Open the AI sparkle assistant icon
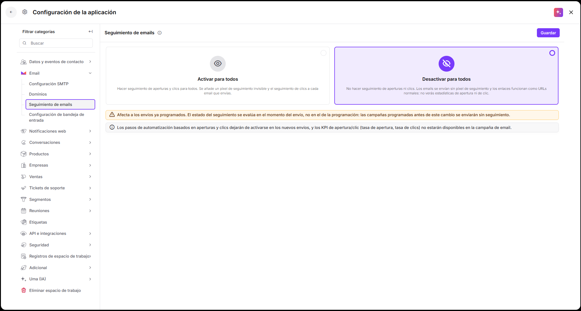Viewport: 581px width, 311px height. point(558,12)
